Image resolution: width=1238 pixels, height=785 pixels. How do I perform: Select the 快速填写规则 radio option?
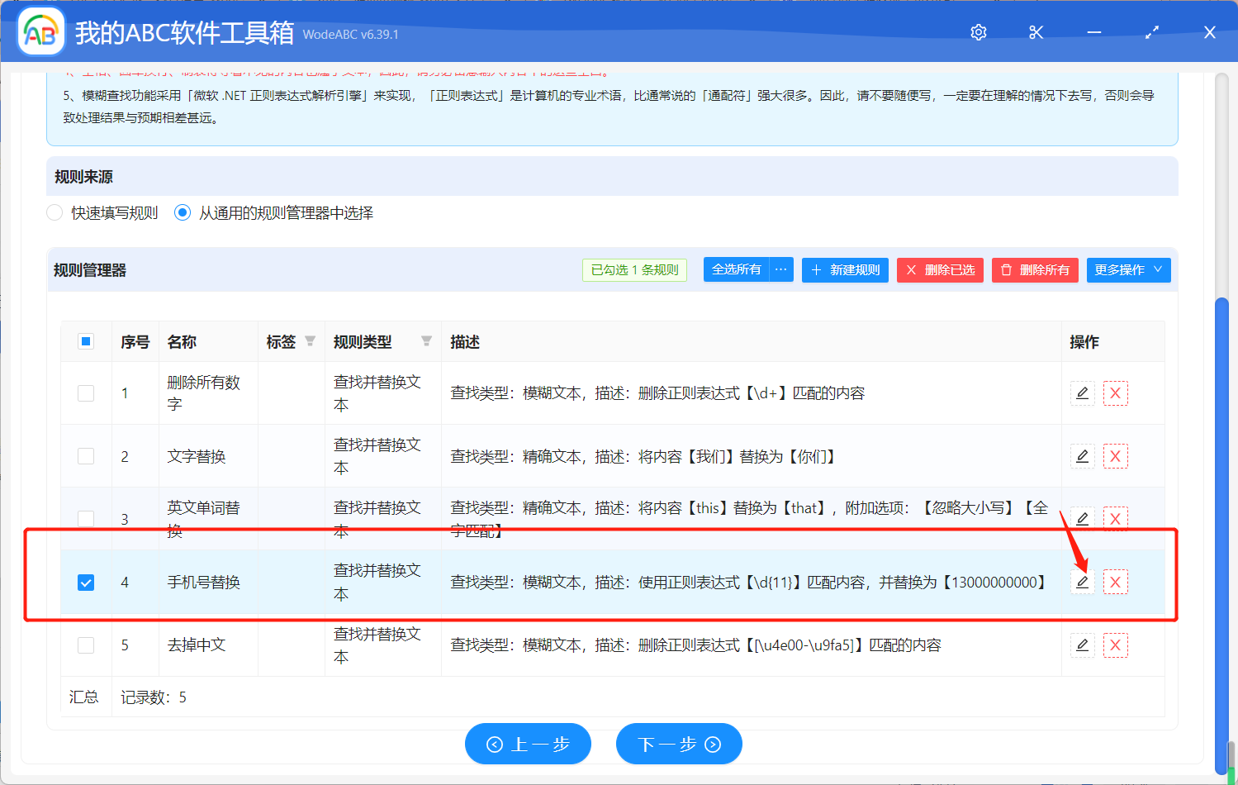54,212
